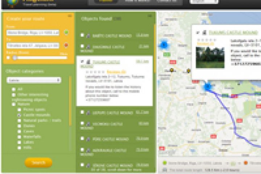
Task: Click the blue cluster marker in map's upper left
Action: (164, 45)
